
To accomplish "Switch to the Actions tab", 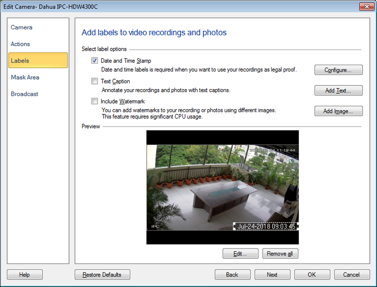I will point(21,44).
